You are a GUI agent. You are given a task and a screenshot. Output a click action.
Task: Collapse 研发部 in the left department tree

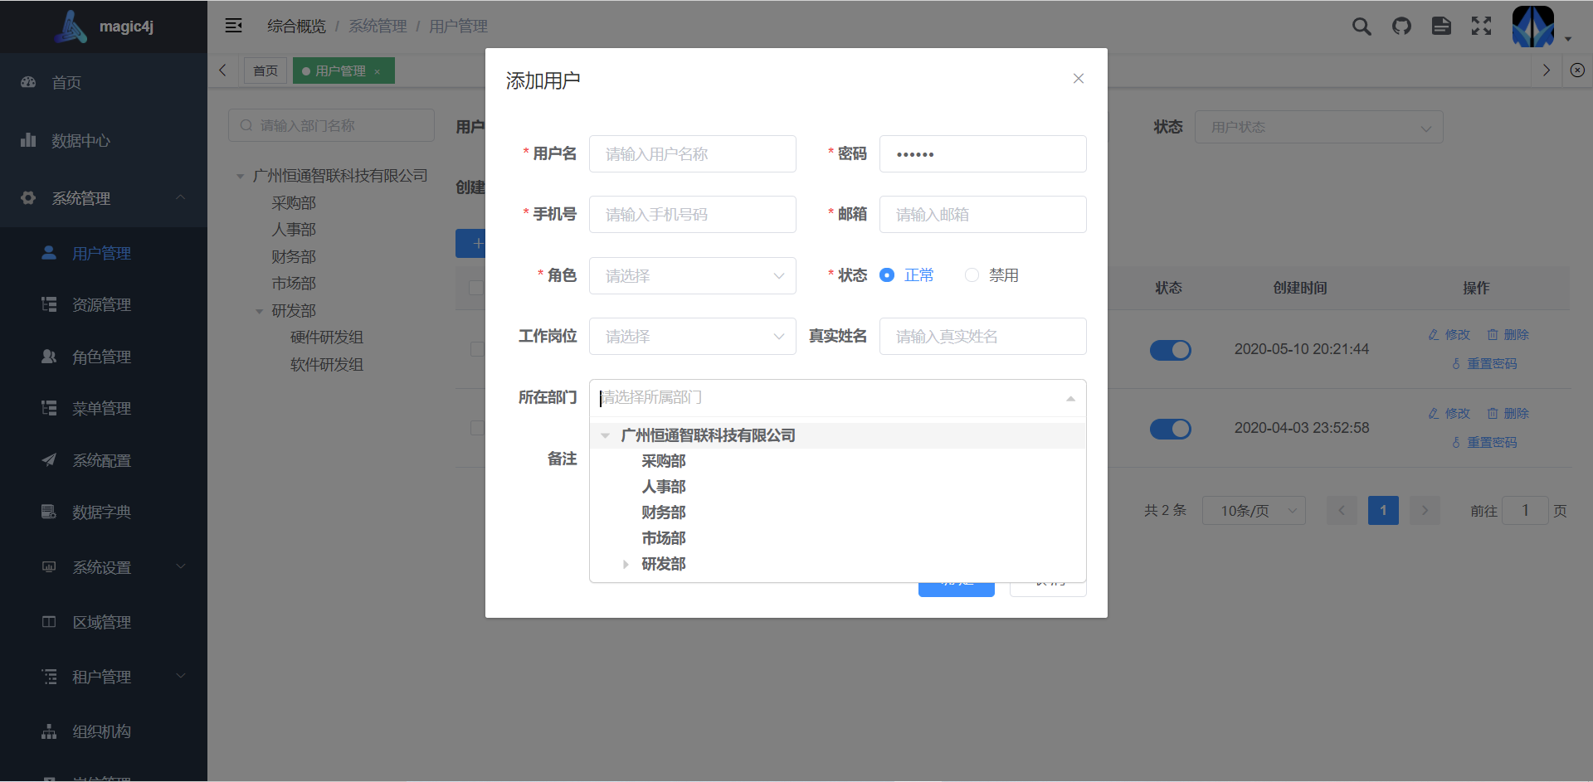point(260,311)
